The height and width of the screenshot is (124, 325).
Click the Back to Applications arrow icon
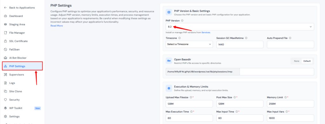(6, 8)
